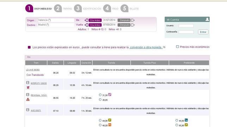Click the Ida date 31/07/2014

point(109,20)
